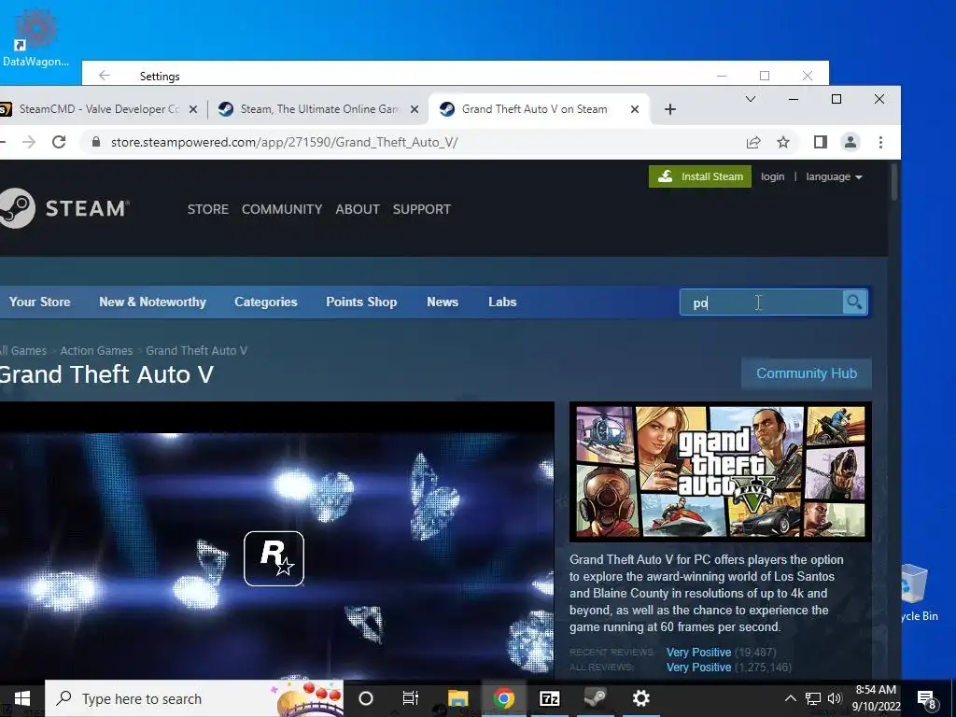The height and width of the screenshot is (717, 956).
Task: Open Grand Theft Auto V breadcrumb link
Action: point(196,351)
